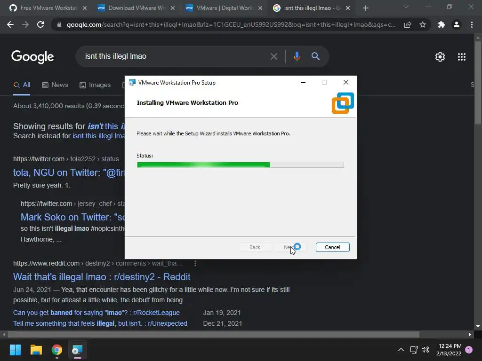This screenshot has width=482, height=361.
Task: Switch to Free VMware Workstation tab
Action: coord(48,8)
